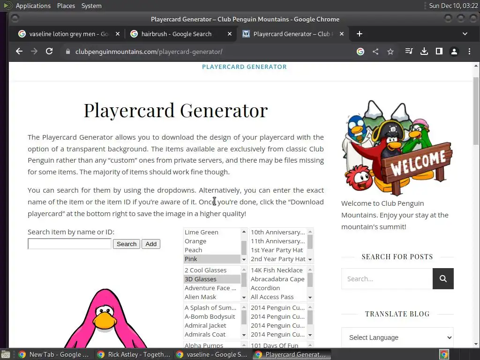The height and width of the screenshot is (360, 480).
Task: View site information lock icon
Action: pyautogui.click(x=68, y=52)
